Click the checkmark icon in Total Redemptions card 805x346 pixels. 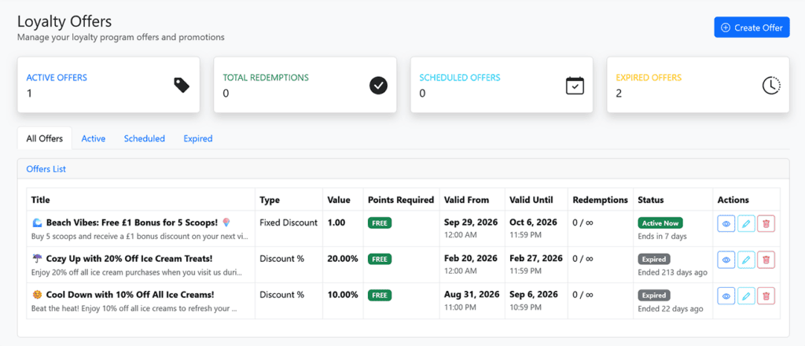pyautogui.click(x=378, y=85)
